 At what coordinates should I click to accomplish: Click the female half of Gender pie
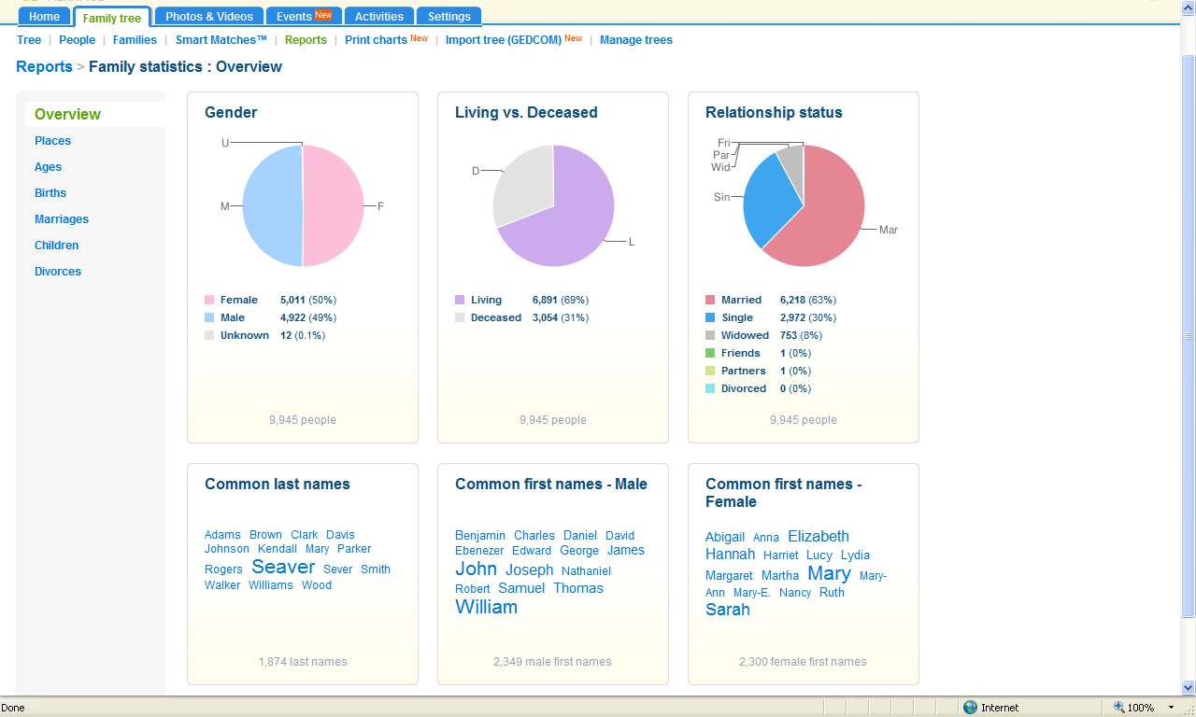tap(334, 205)
